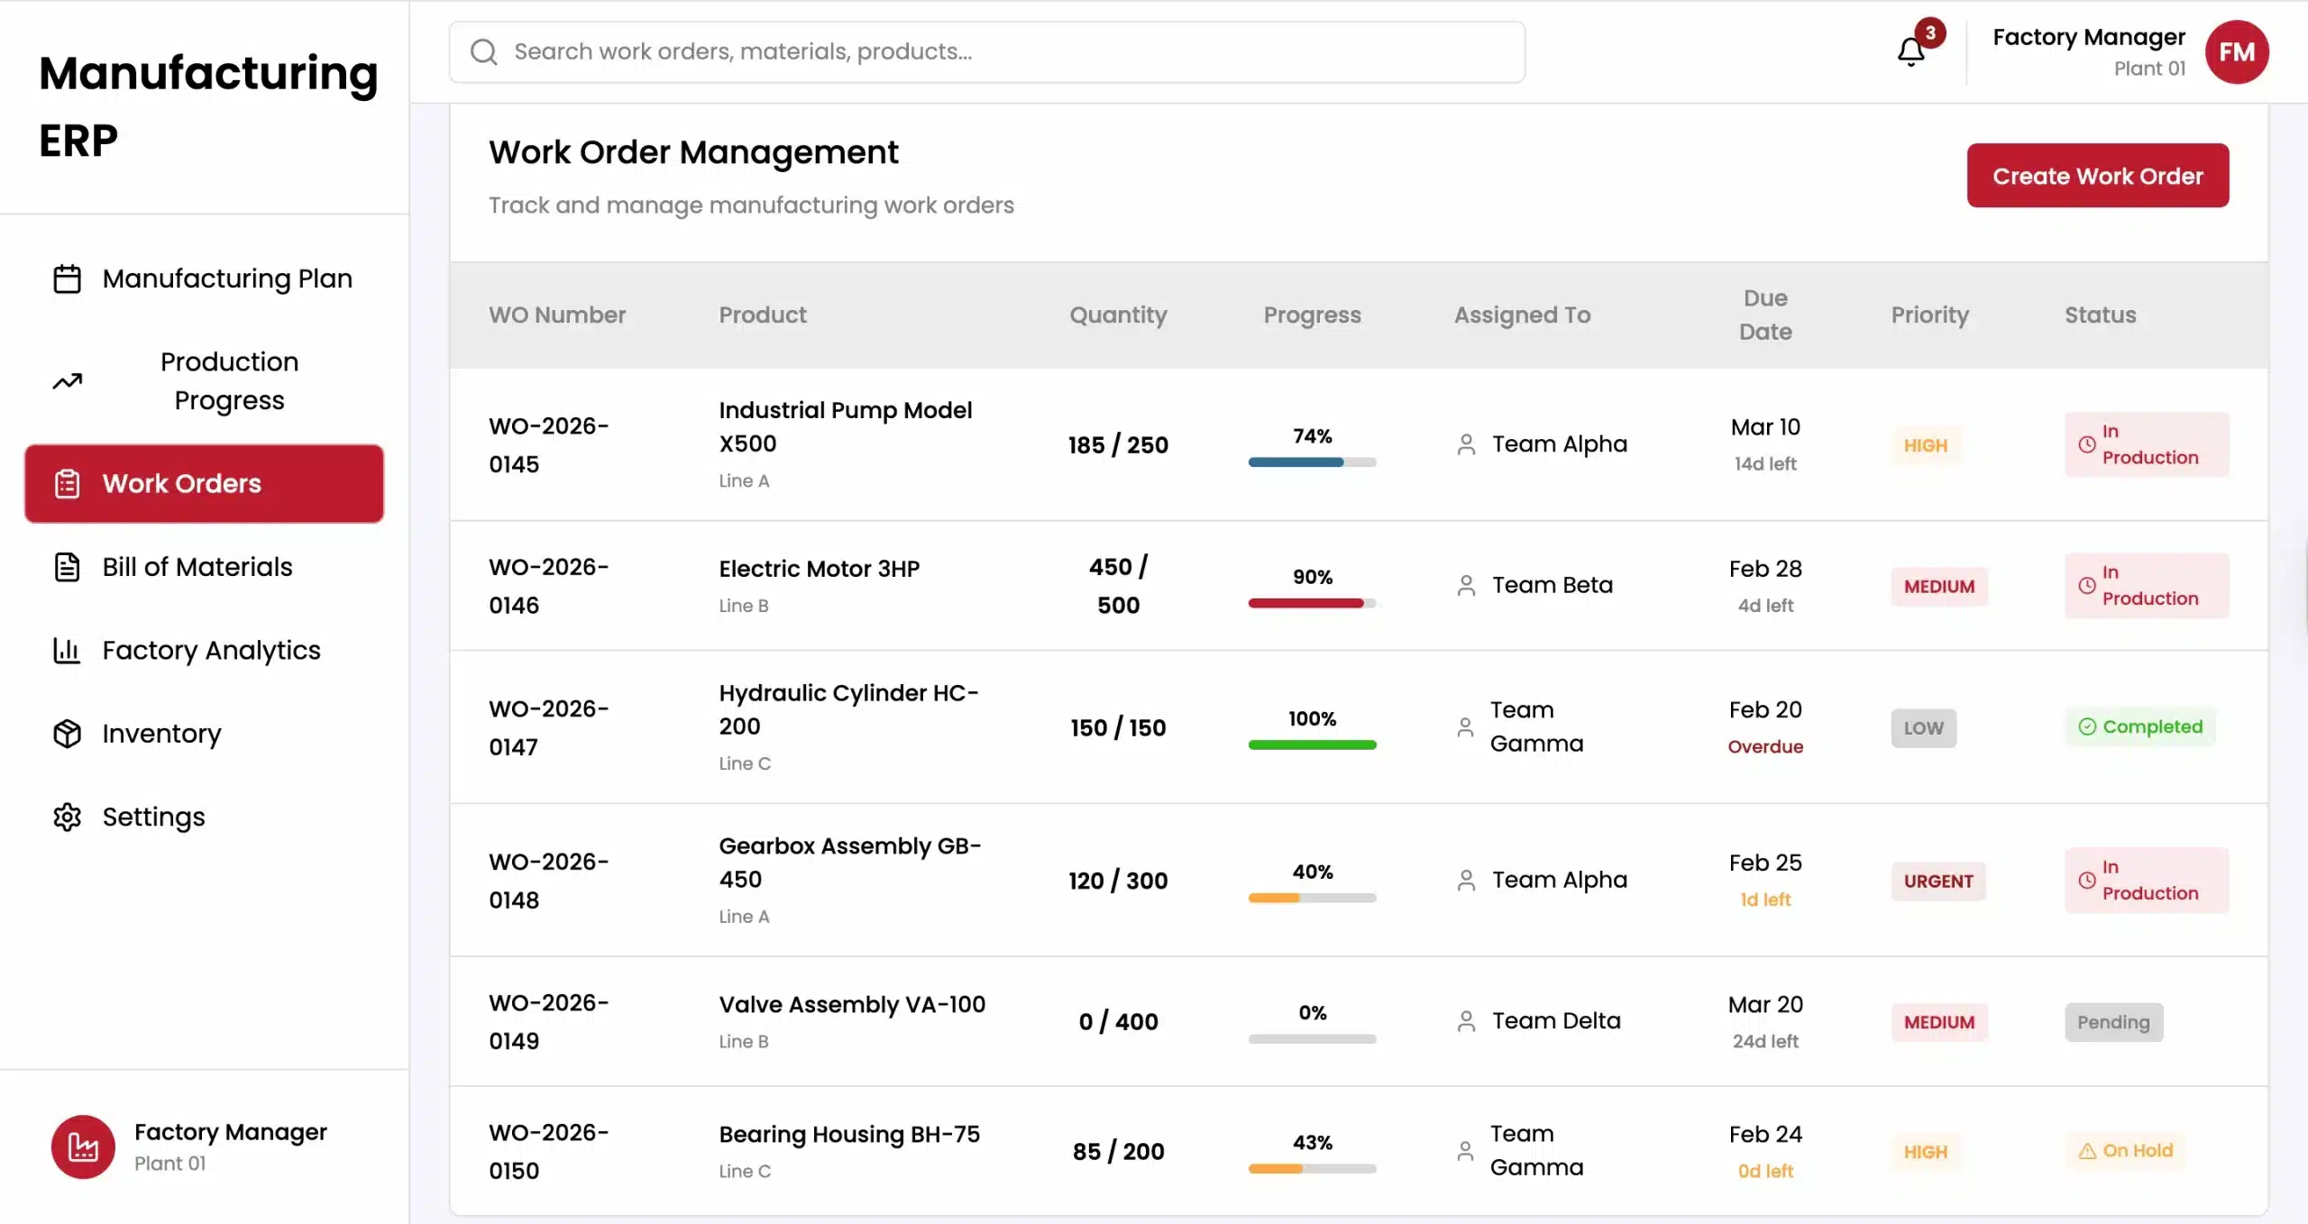Open the Work Orders menu item

[x=204, y=483]
